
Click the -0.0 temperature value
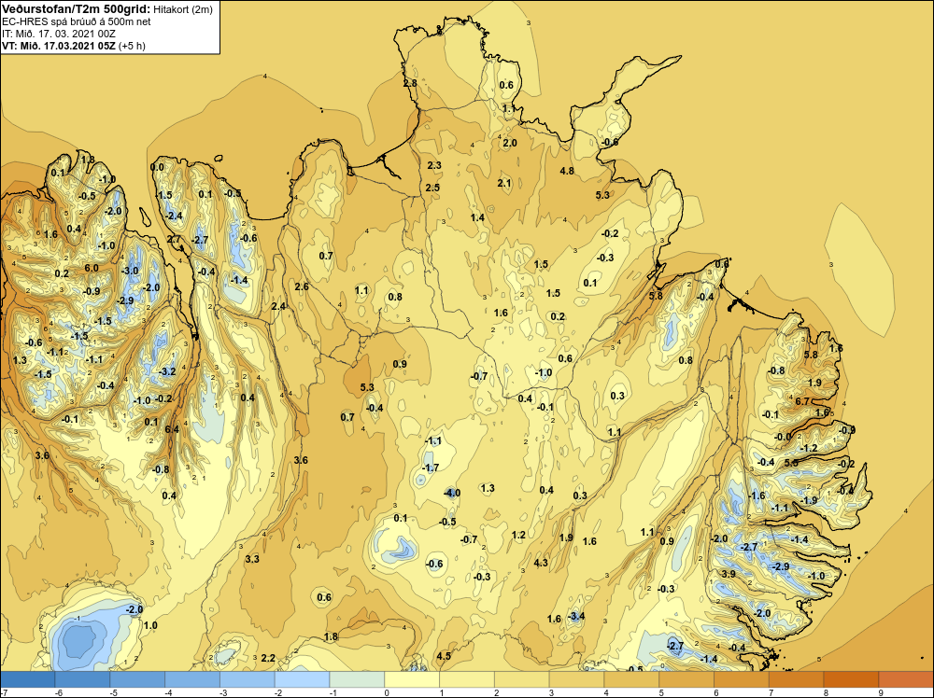coord(783,436)
